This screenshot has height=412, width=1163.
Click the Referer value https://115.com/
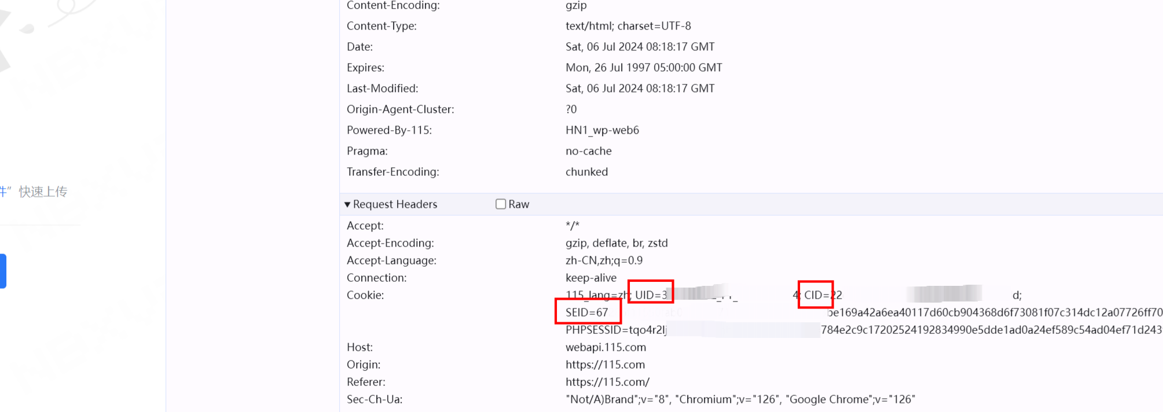607,382
